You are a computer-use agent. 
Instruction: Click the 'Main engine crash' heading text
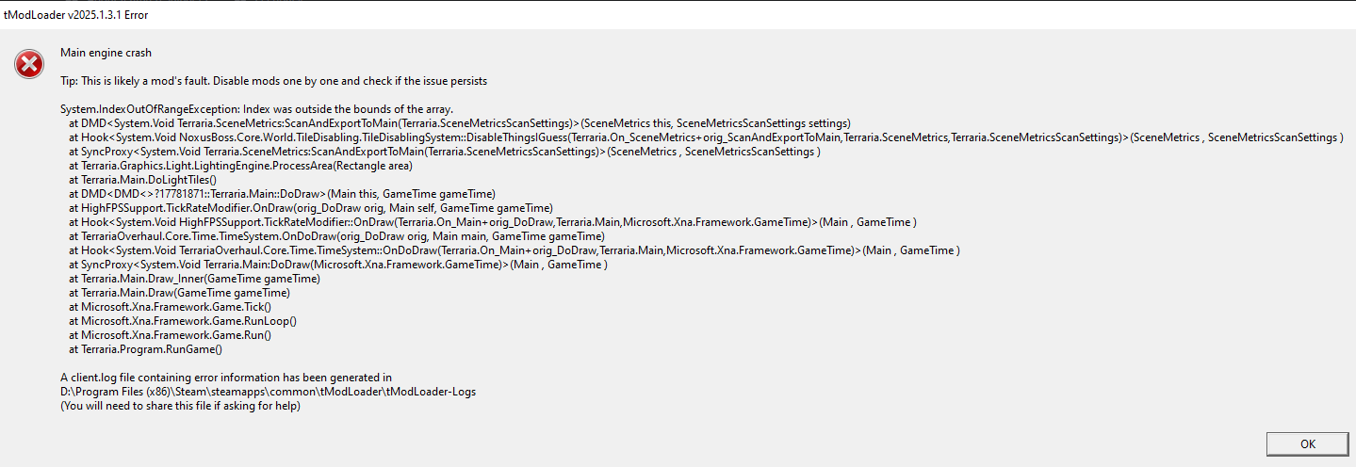click(x=106, y=53)
